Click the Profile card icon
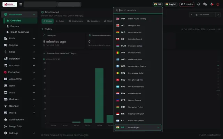Viewport: 223px width, 139px height. point(6,113)
